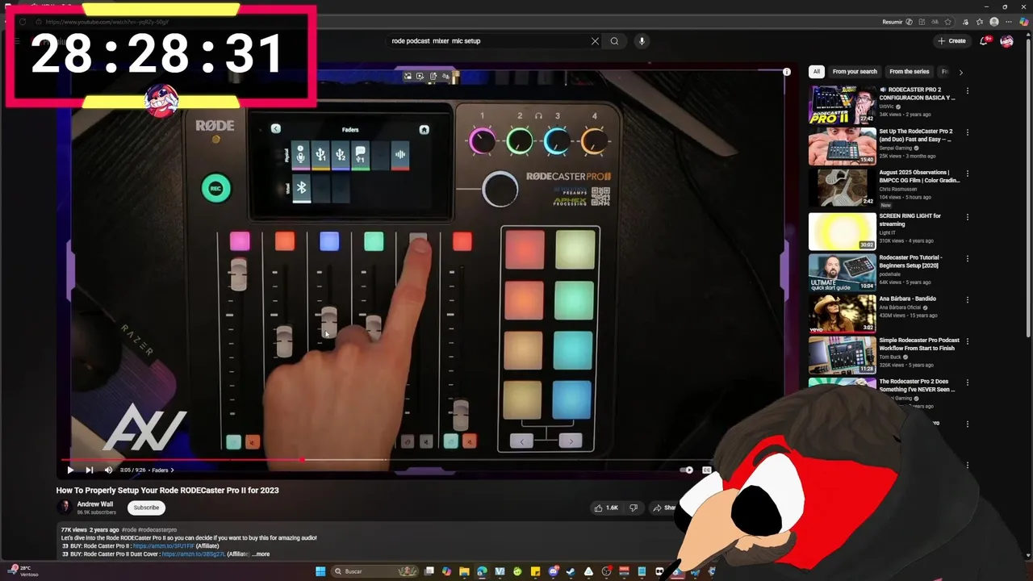Open Discord from the taskbar
Viewport: 1033px width, 581px height.
tap(553, 571)
